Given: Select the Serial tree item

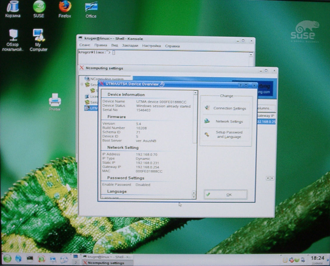Looking at the screenshot, I should point(91,102).
